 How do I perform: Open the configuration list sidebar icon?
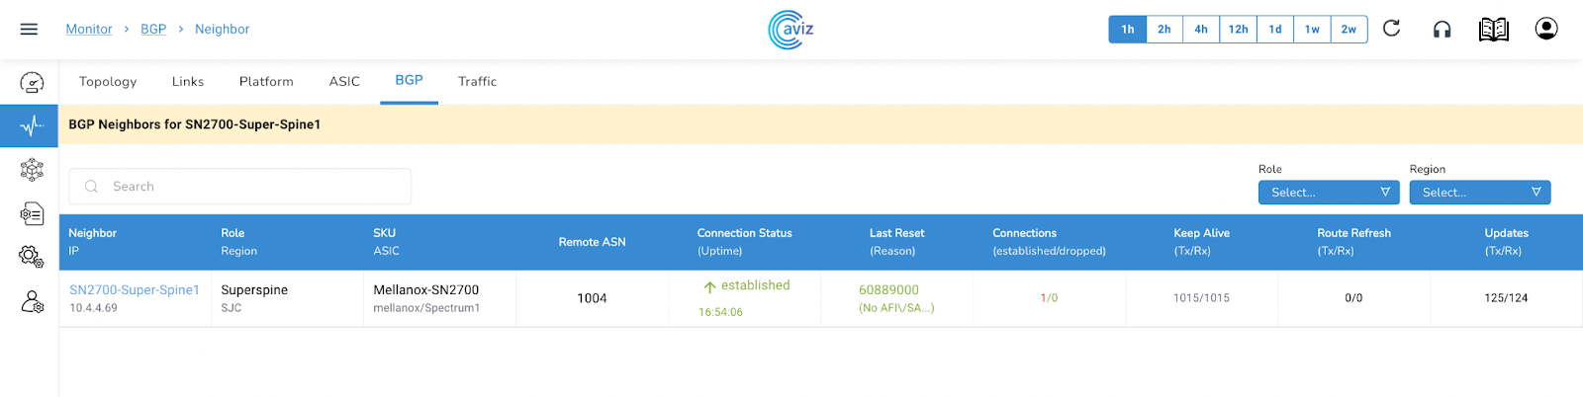click(32, 213)
